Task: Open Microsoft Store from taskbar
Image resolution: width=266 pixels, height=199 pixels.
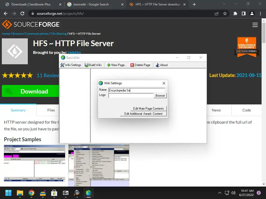Action: 54,193
